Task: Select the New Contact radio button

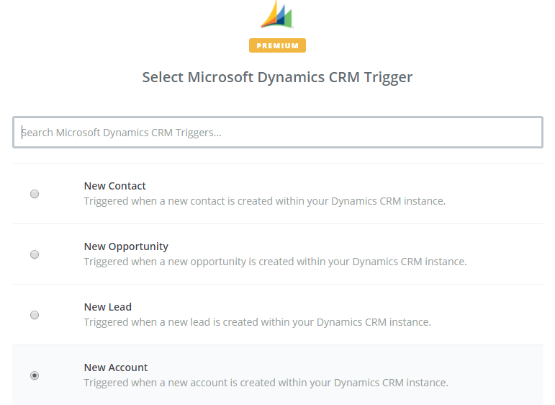Action: click(x=35, y=194)
